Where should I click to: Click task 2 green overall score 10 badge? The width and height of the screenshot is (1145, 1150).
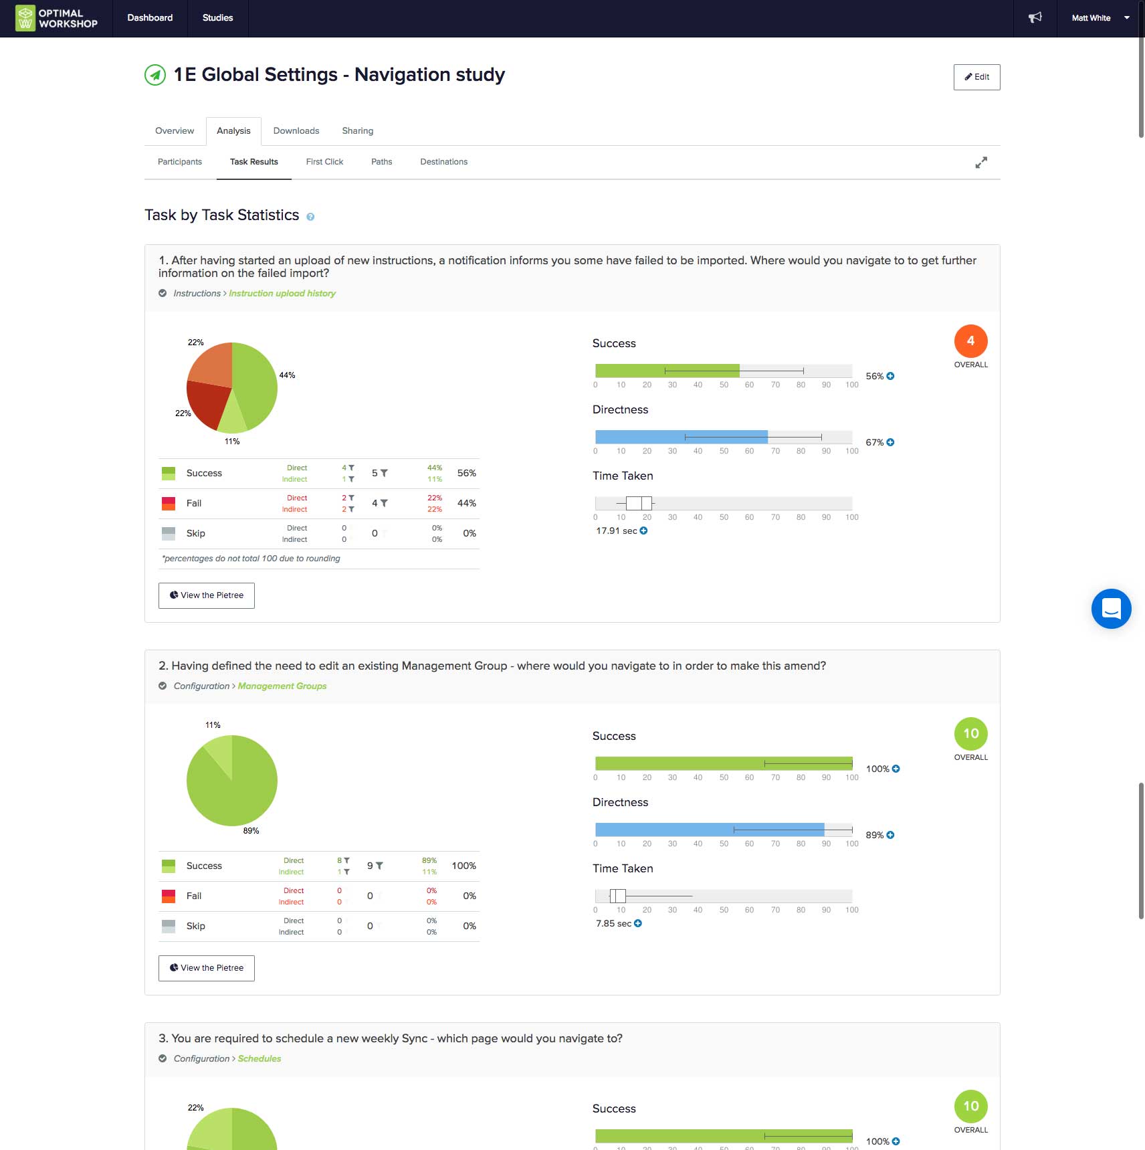(x=970, y=734)
